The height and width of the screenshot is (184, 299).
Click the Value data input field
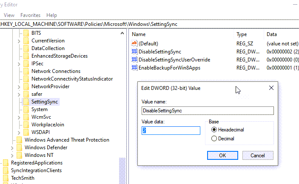[171, 131]
